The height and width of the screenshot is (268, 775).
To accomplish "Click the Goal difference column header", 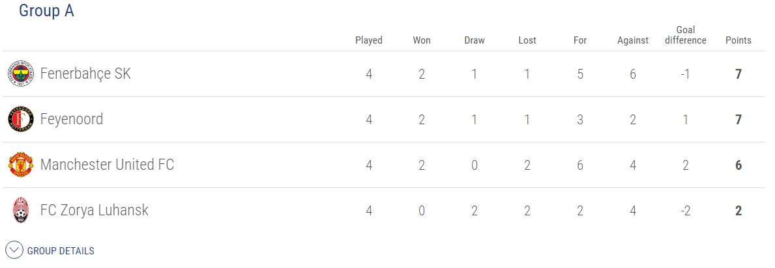I will (686, 35).
